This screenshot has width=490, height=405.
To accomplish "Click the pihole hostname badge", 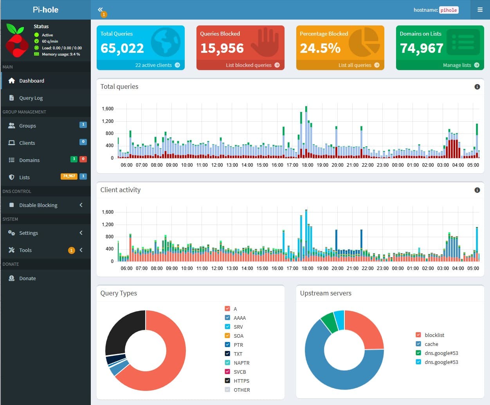I will coord(449,10).
